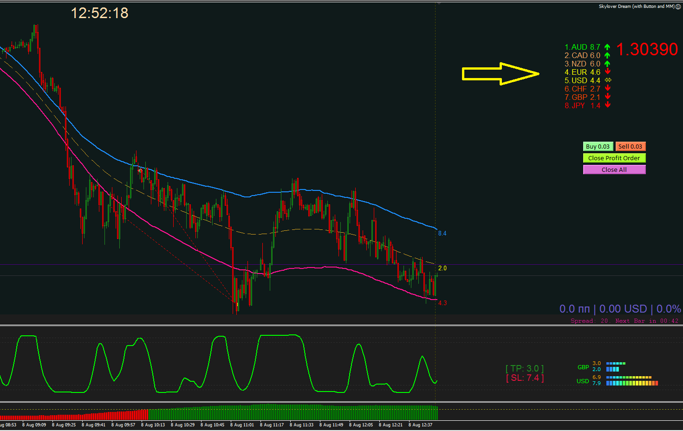
Task: Click the yellow '2.0' line label on chart
Action: 442,268
